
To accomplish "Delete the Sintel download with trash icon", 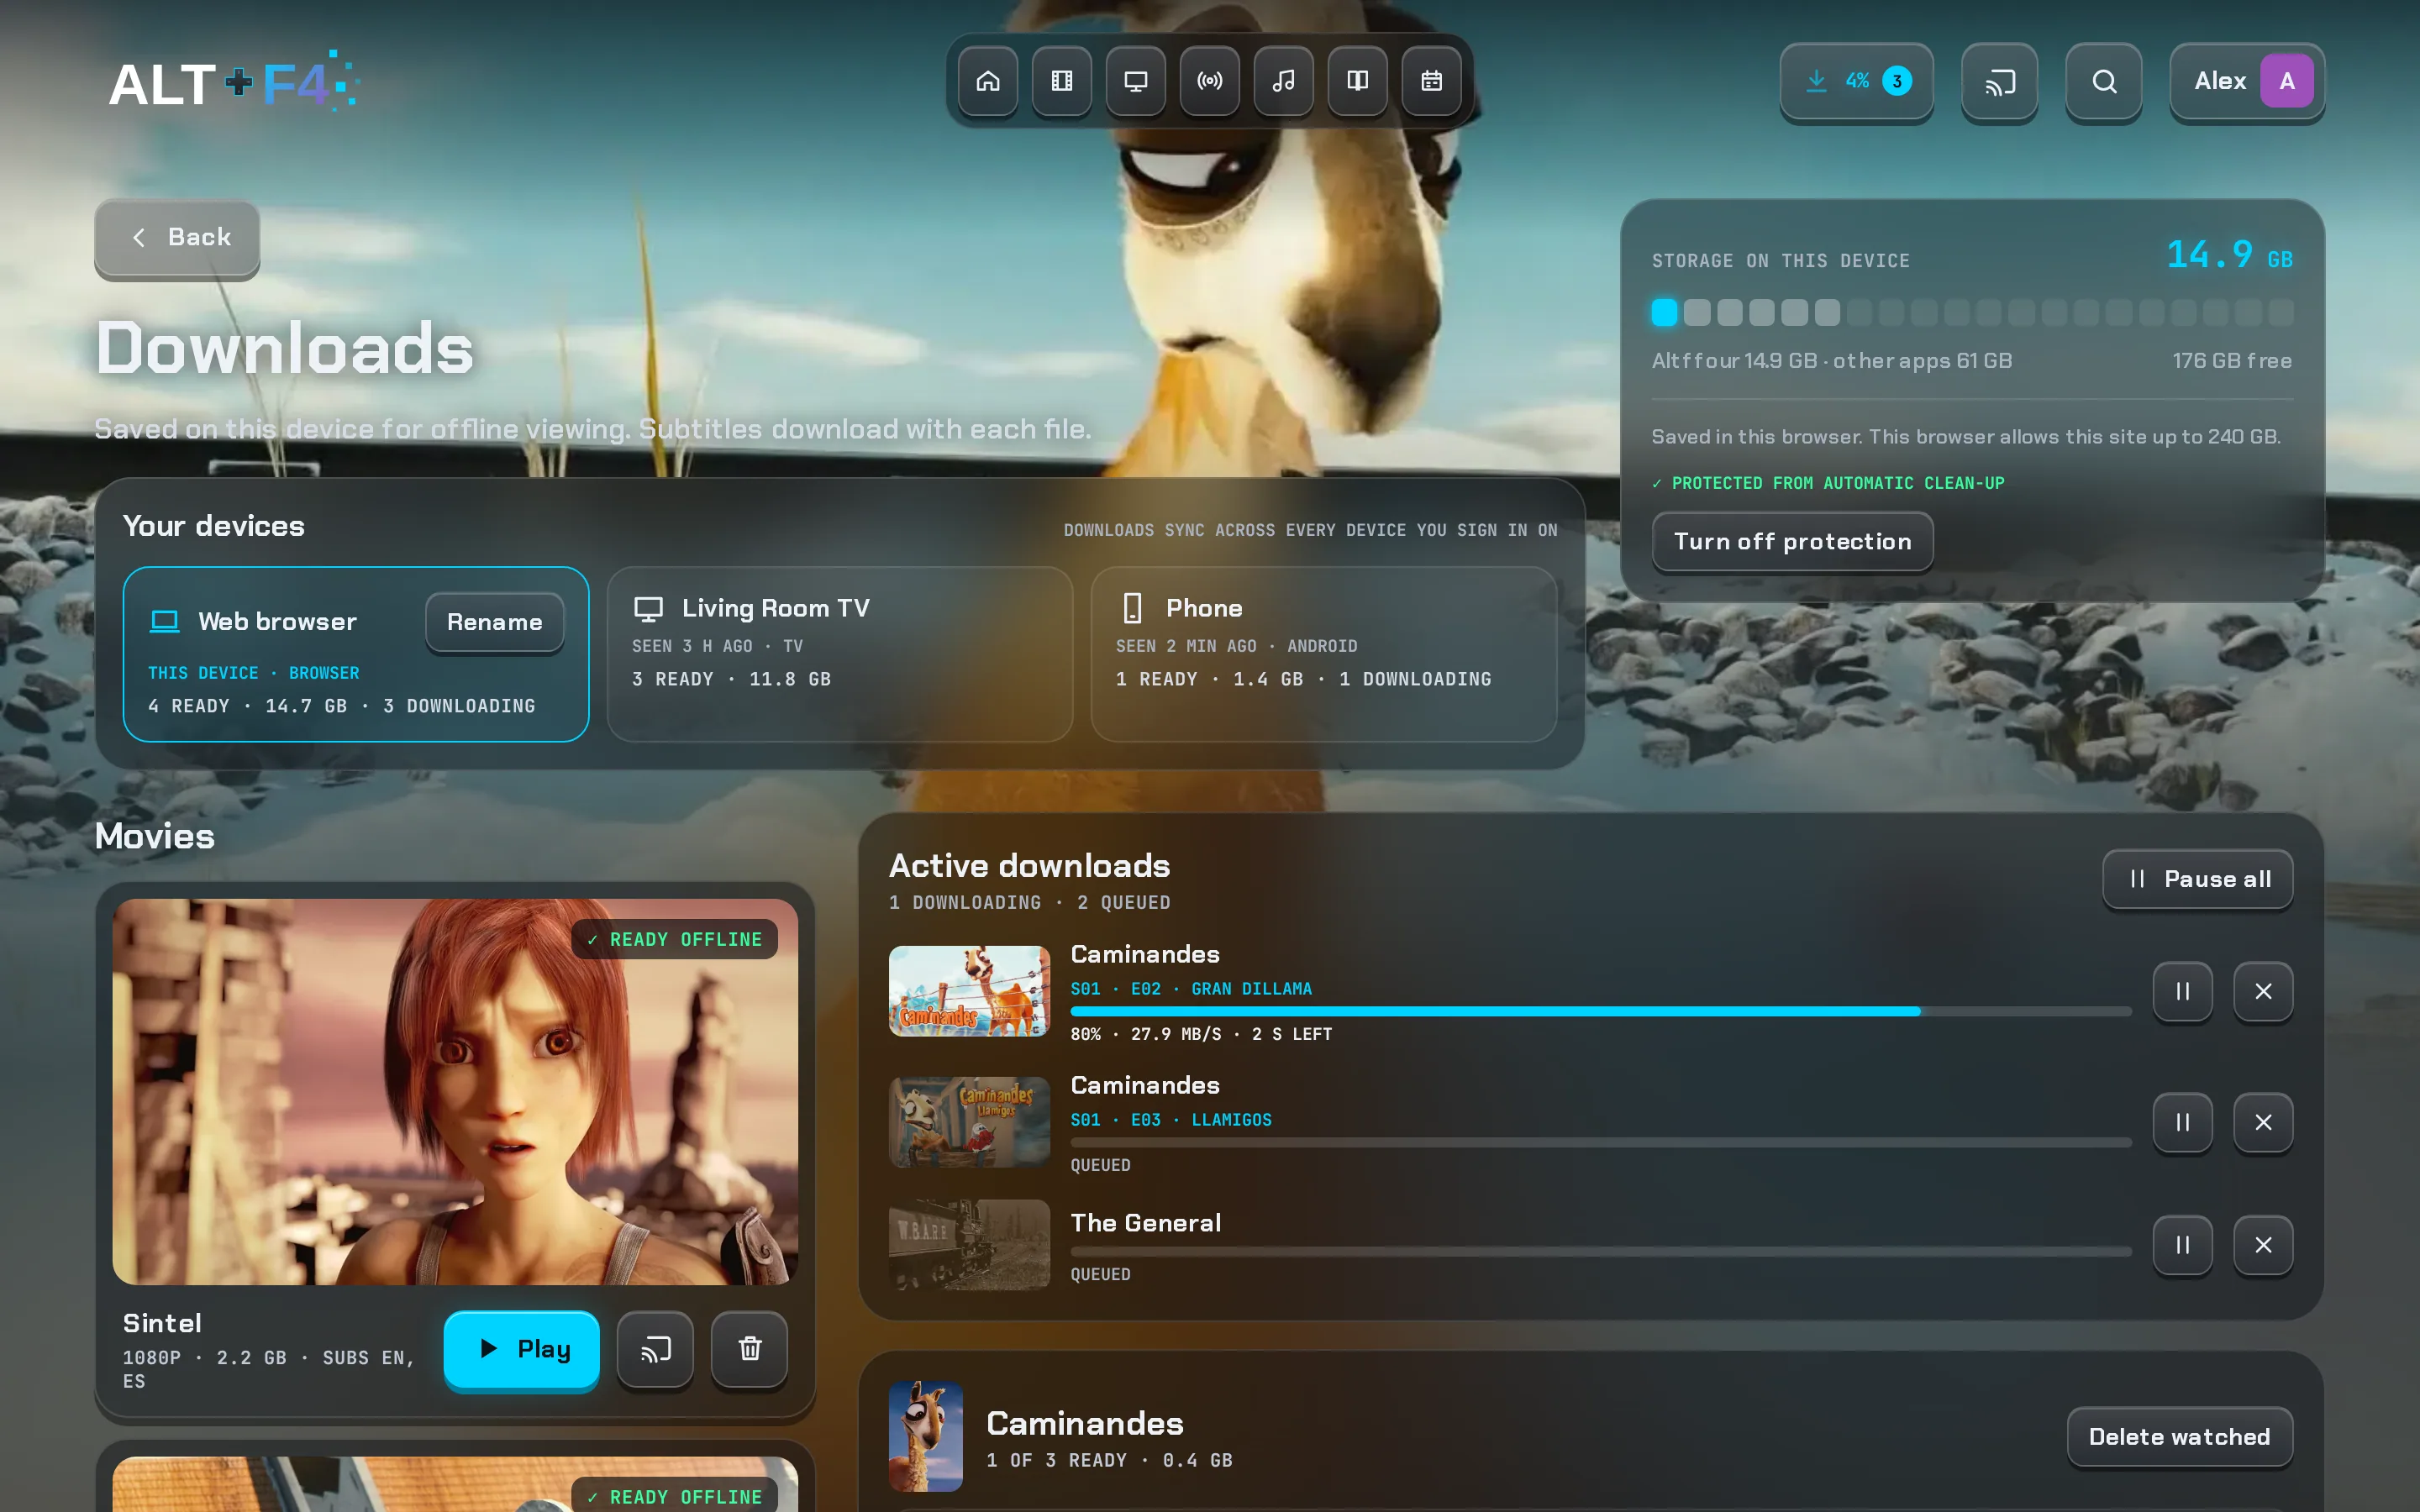I will coord(750,1350).
